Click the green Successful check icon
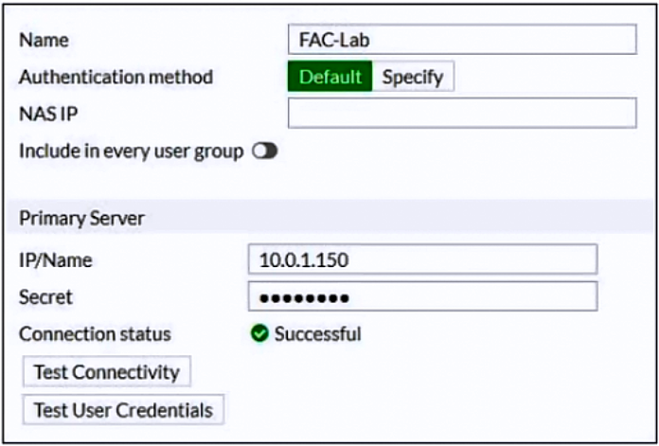This screenshot has width=659, height=446. pyautogui.click(x=259, y=334)
